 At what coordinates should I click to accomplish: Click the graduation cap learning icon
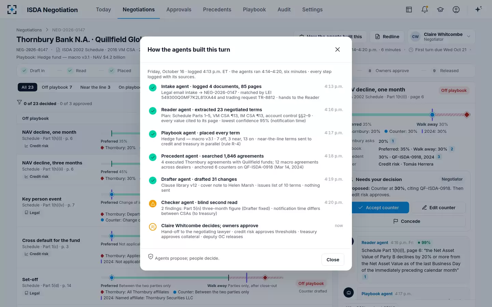click(x=440, y=10)
